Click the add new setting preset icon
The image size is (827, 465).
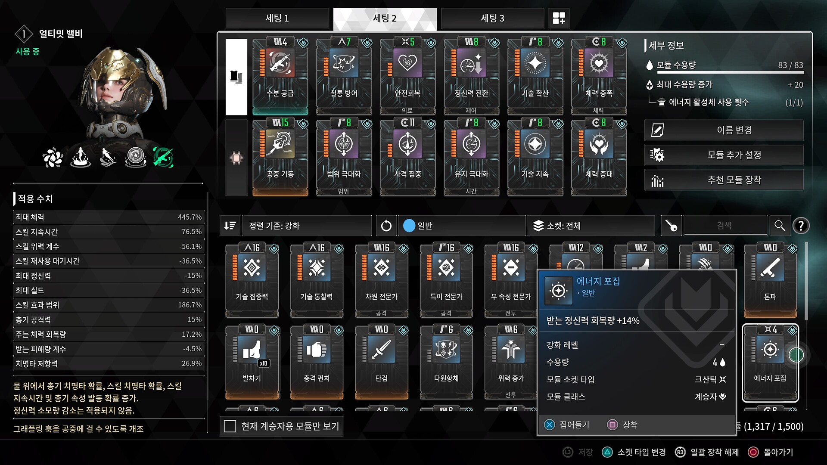[x=559, y=18]
